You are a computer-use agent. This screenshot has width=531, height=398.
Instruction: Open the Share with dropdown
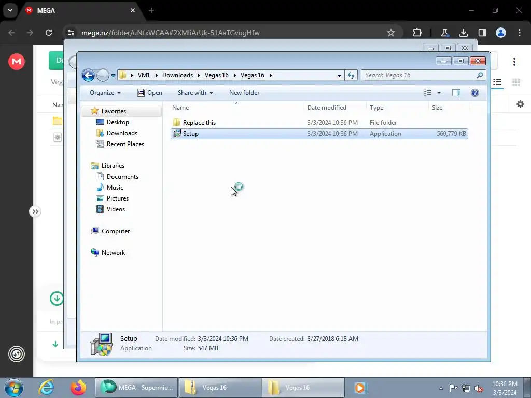click(195, 93)
